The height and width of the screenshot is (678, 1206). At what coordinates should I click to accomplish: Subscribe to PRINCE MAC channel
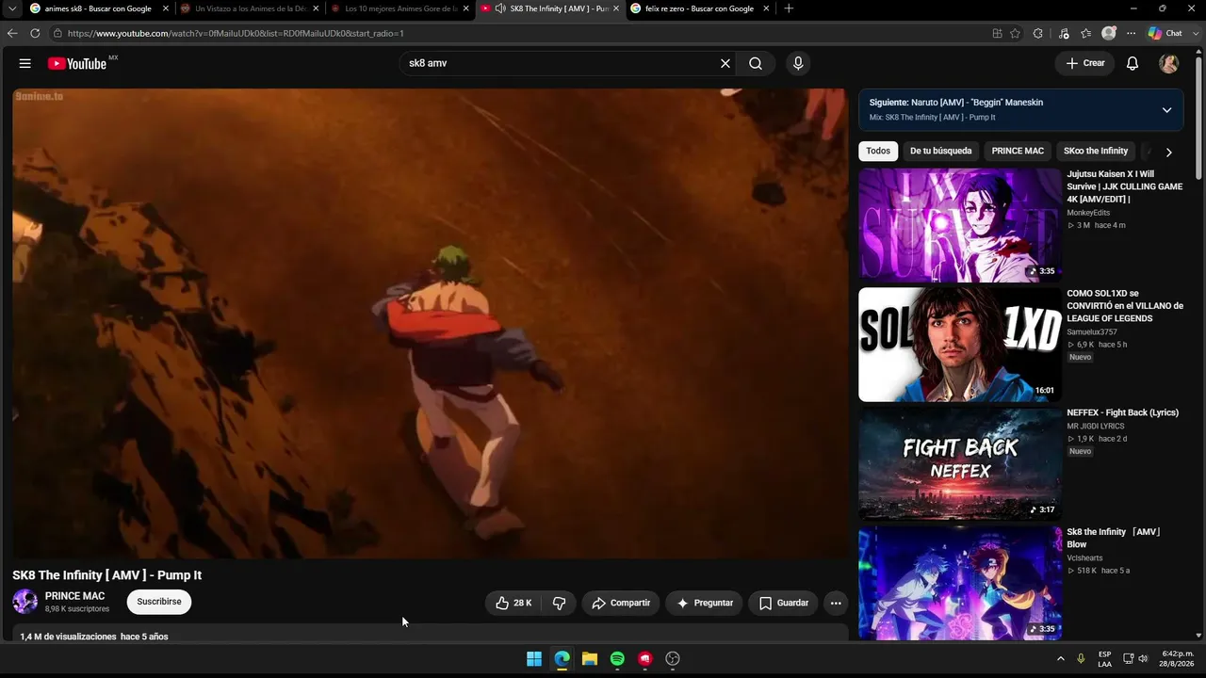pos(159,602)
